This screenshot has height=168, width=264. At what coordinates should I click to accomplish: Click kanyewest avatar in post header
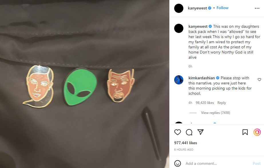(179, 8)
